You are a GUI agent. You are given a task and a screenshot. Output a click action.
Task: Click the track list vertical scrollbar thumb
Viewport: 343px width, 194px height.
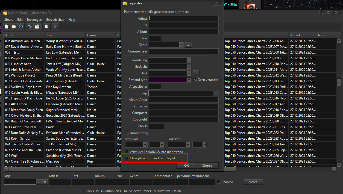tap(339, 82)
